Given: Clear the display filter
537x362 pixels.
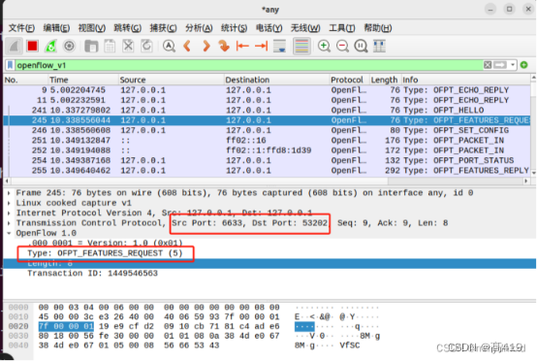Looking at the screenshot, I should point(488,65).
